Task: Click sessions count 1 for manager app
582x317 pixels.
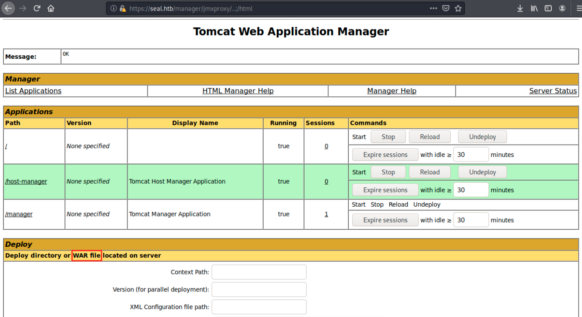Action: (x=326, y=214)
